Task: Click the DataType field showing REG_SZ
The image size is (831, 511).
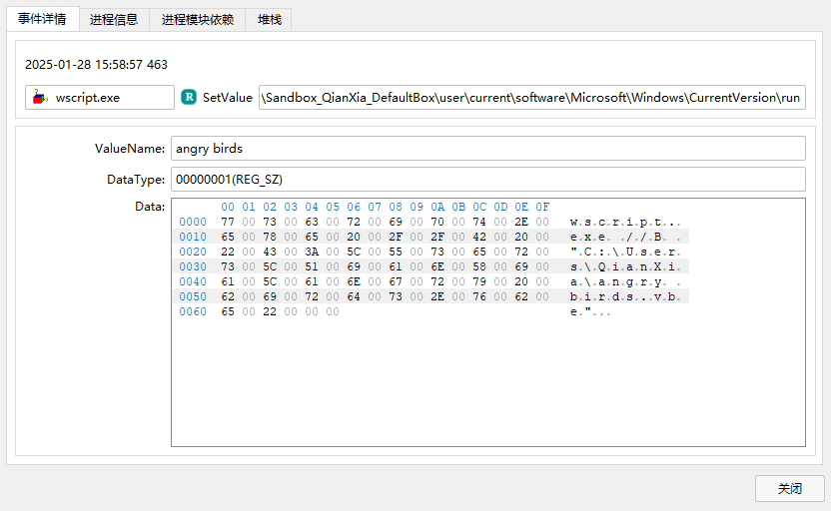Action: point(487,180)
